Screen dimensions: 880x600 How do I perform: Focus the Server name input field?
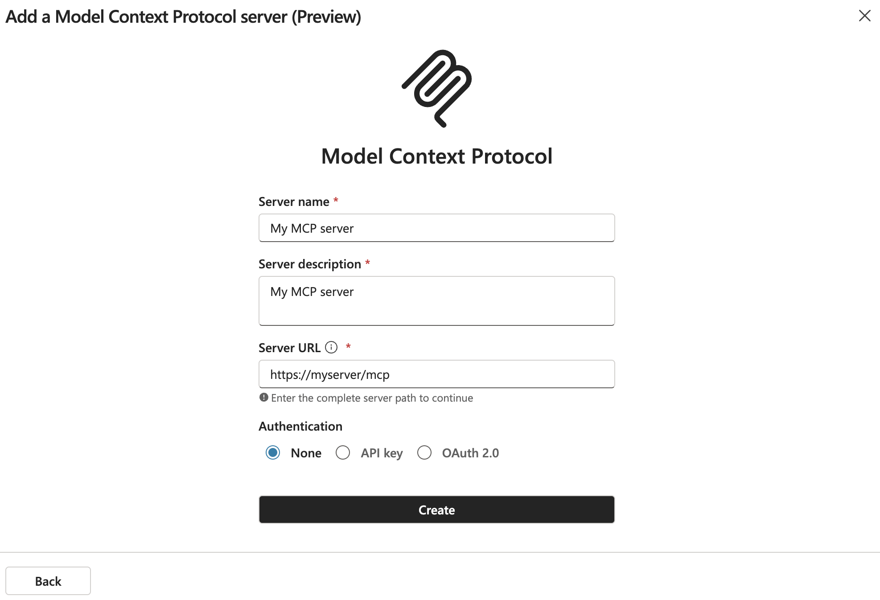click(436, 228)
